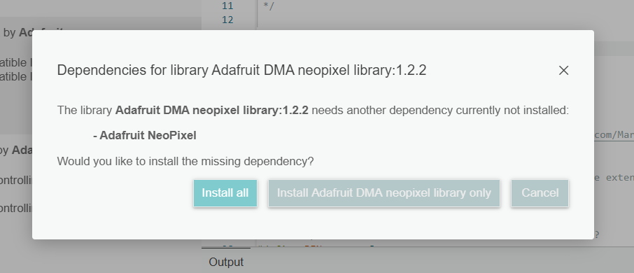Image resolution: width=634 pixels, height=273 pixels.
Task: Click the Adafruit NeoPixel dependency entry
Action: click(x=145, y=136)
